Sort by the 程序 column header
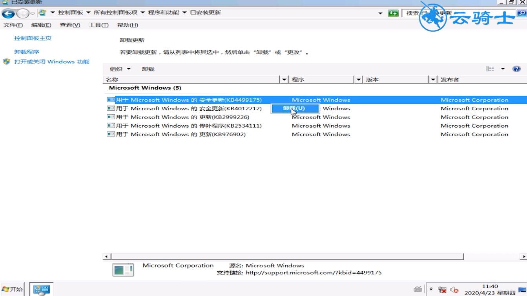 point(322,80)
